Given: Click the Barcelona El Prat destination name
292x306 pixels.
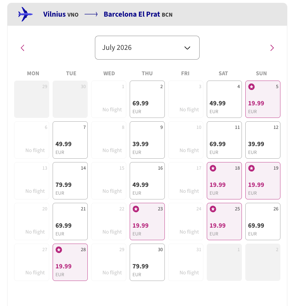Looking at the screenshot, I should click(x=132, y=14).
